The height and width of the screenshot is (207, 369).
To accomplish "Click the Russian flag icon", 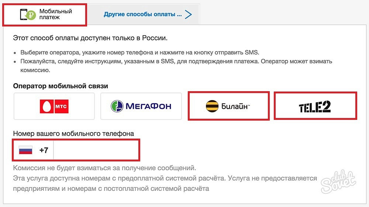I will tap(26, 150).
